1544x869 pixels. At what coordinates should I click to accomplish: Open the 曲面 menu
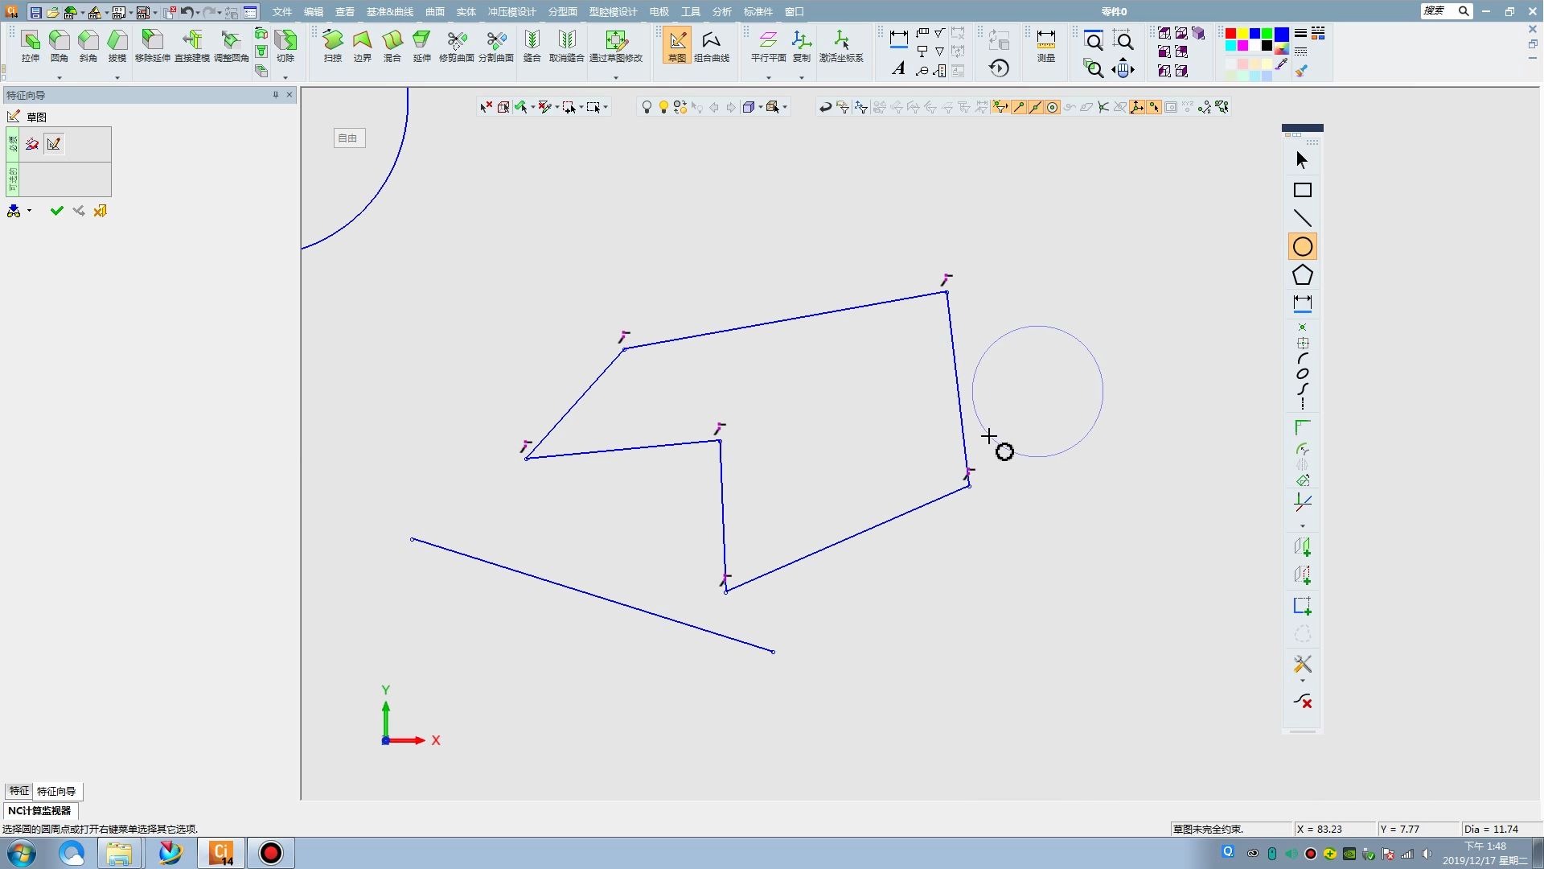[434, 11]
